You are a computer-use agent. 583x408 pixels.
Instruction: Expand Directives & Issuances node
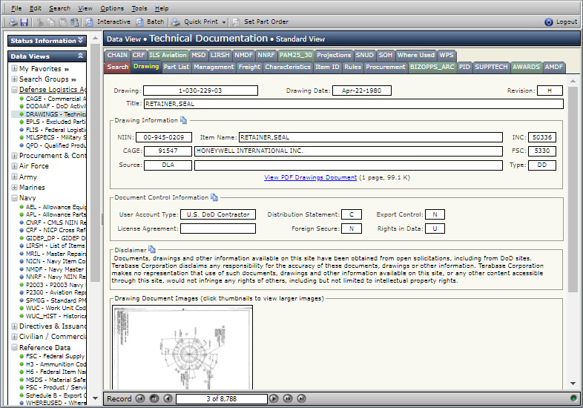(x=15, y=326)
